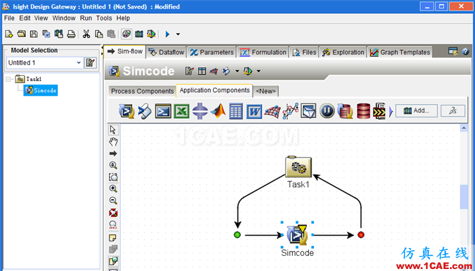
Task: Open the Library books icon in main toolbar
Action: (x=139, y=34)
